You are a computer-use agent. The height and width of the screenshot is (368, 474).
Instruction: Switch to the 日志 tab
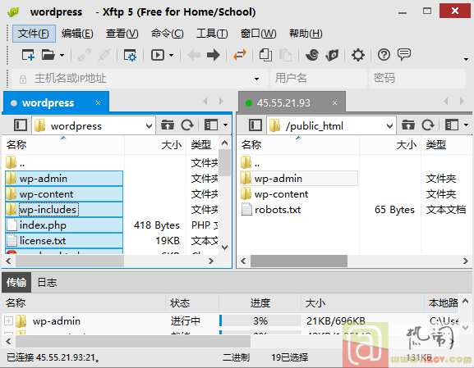[x=47, y=283]
